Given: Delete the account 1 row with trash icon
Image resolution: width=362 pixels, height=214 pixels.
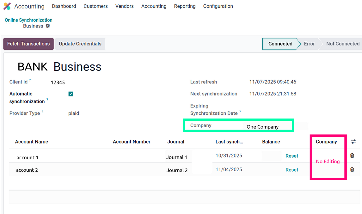Looking at the screenshot, I should [x=352, y=156].
